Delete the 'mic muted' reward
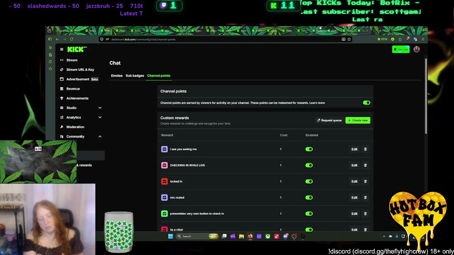The height and width of the screenshot is (255, 454). click(365, 198)
